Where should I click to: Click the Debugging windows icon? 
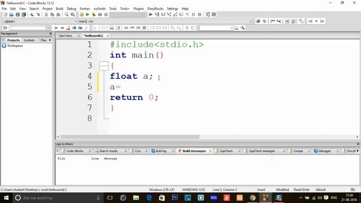pos(208,15)
